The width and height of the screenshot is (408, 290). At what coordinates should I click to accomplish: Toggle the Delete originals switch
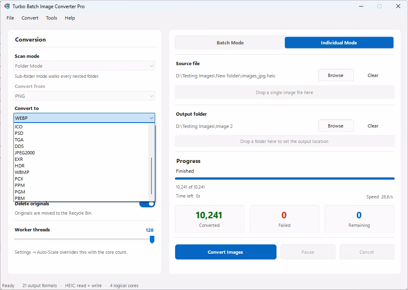point(147,204)
